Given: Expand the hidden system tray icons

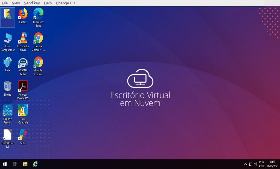Looking at the screenshot, I should point(246,164).
